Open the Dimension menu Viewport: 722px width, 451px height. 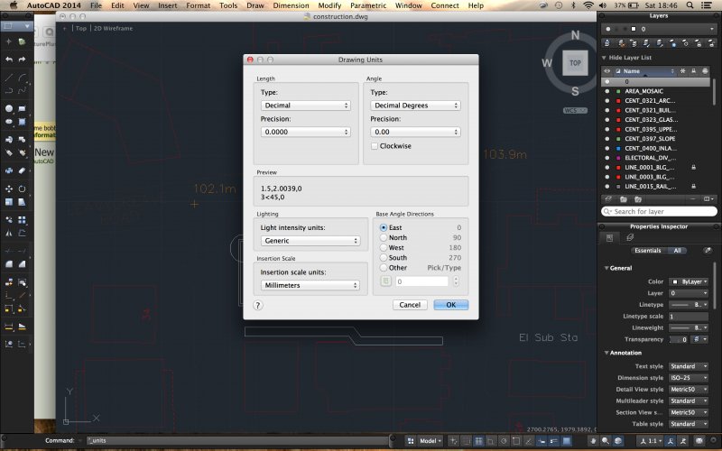pyautogui.click(x=291, y=5)
